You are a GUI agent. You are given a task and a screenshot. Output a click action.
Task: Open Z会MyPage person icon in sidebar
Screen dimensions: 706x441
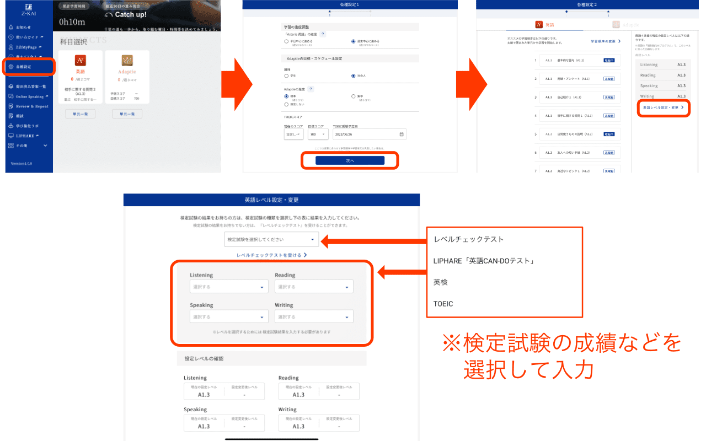(11, 47)
